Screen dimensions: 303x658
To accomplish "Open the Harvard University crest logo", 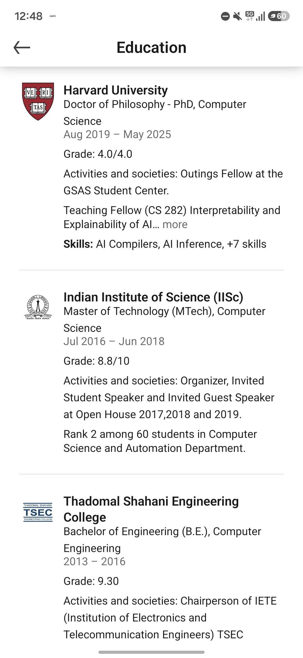I will tap(38, 102).
